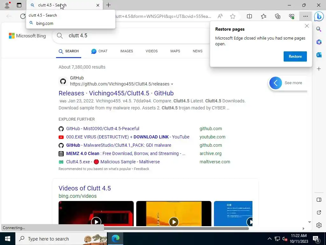
Task: Click the Microsoft Edge taskbar icon
Action: pos(115,239)
